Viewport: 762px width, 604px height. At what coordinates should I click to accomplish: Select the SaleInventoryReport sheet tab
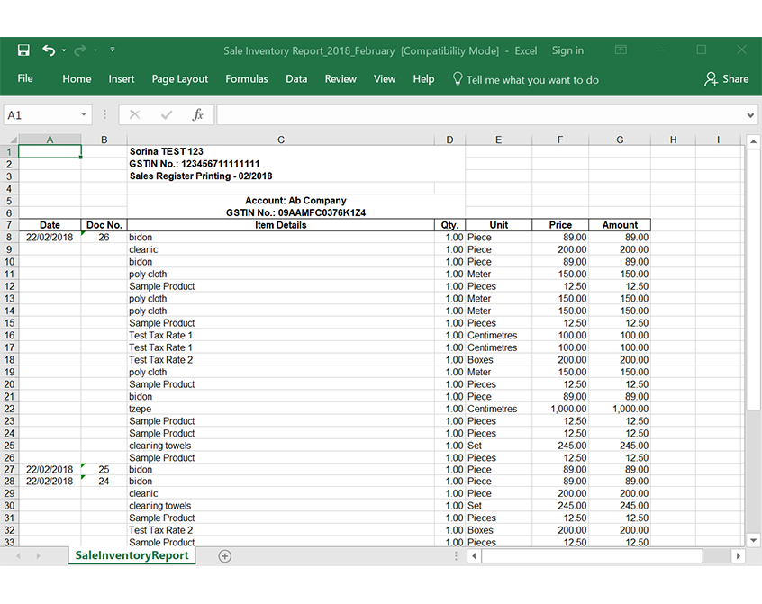132,555
